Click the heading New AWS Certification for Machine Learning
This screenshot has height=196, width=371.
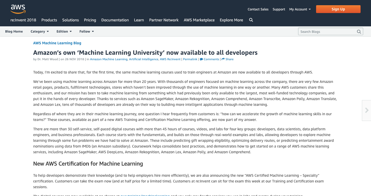88,164
